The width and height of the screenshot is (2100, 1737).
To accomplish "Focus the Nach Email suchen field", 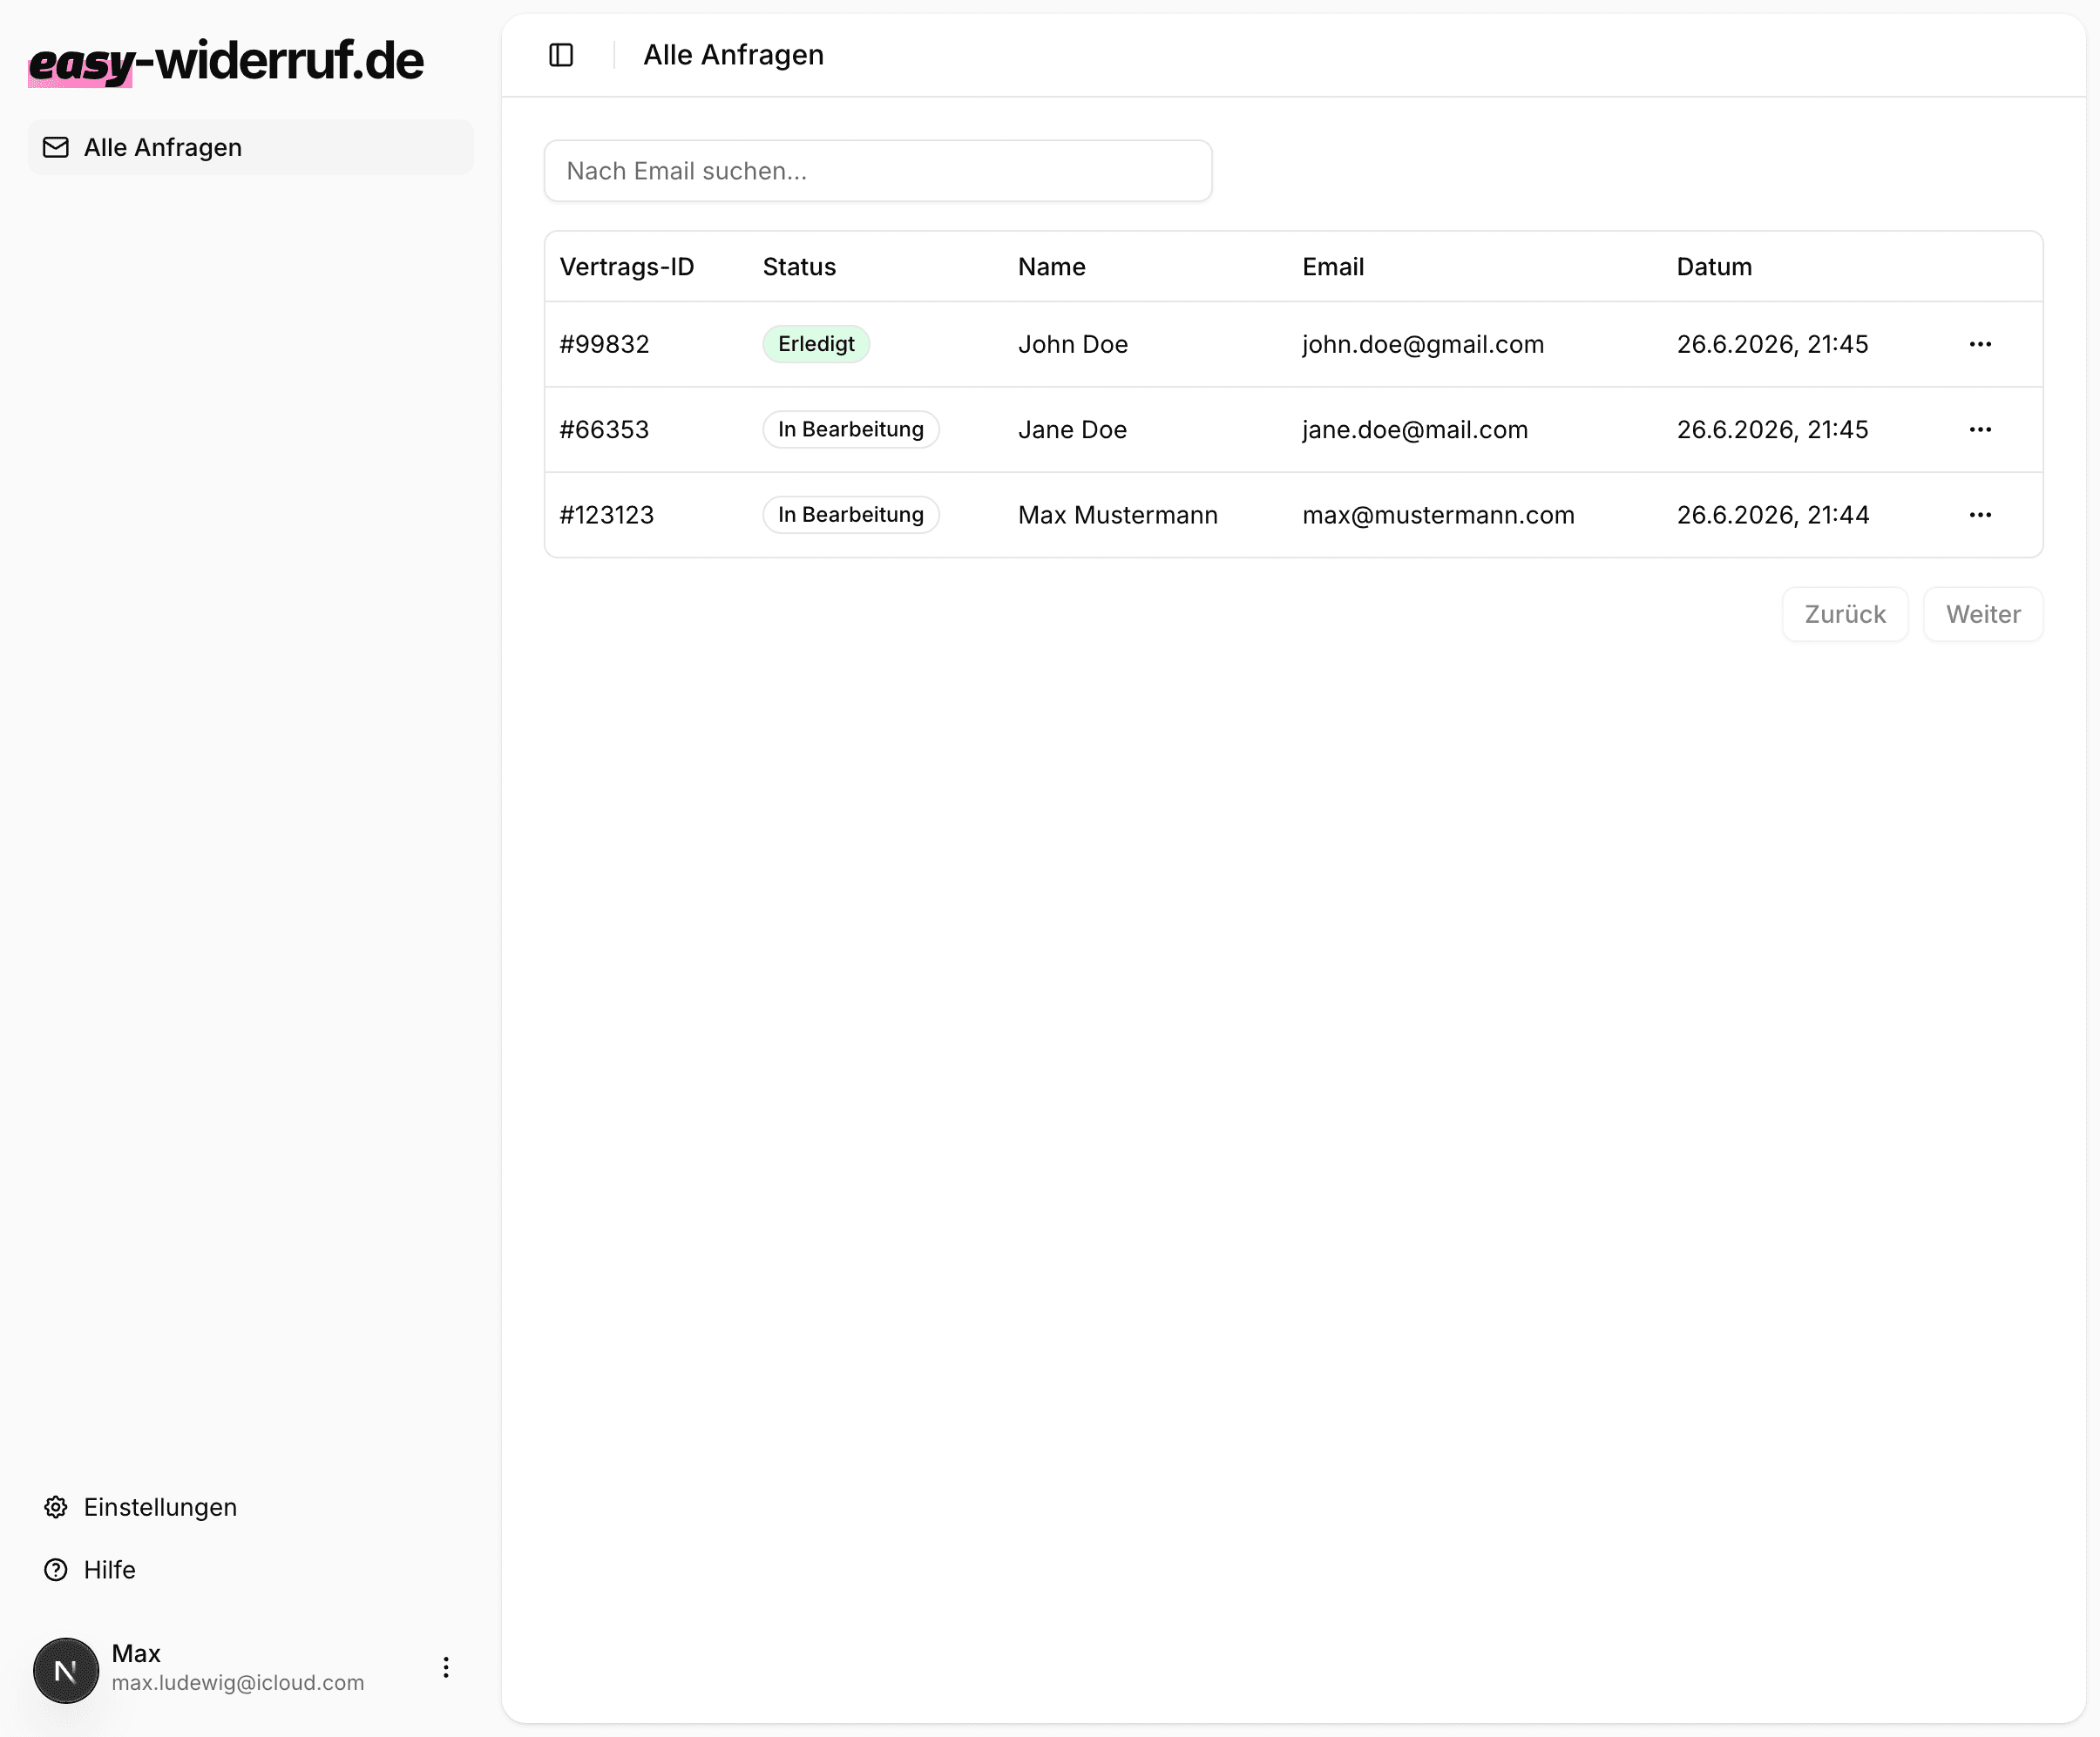I will (x=878, y=171).
